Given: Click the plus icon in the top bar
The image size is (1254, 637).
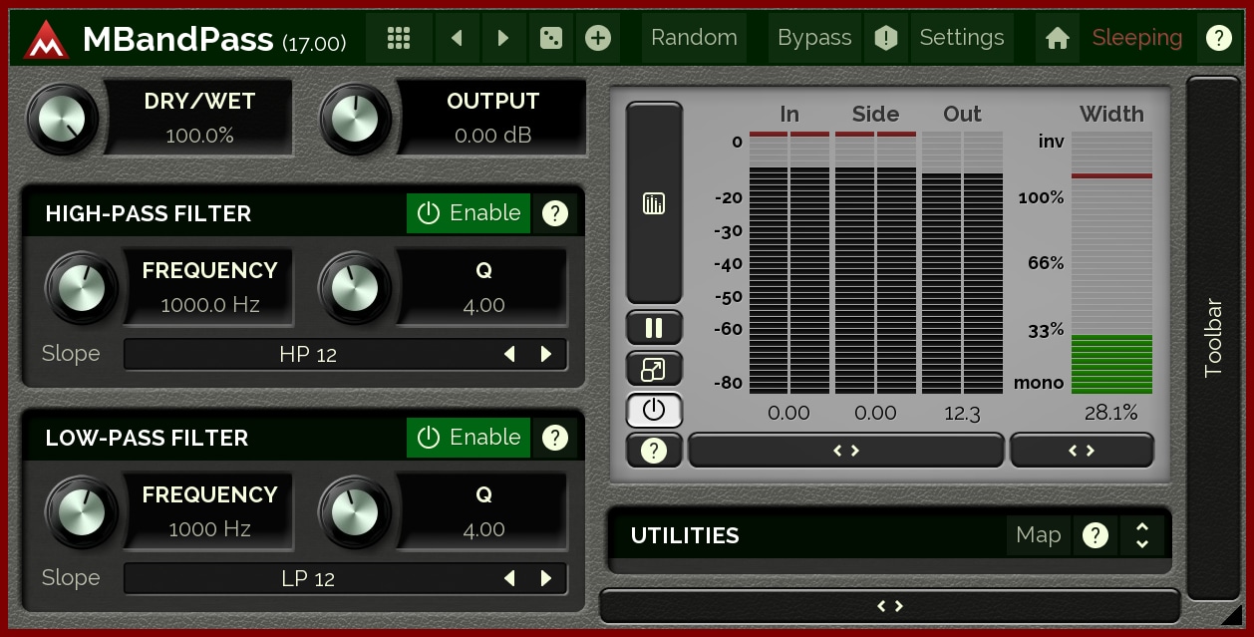Looking at the screenshot, I should 597,38.
